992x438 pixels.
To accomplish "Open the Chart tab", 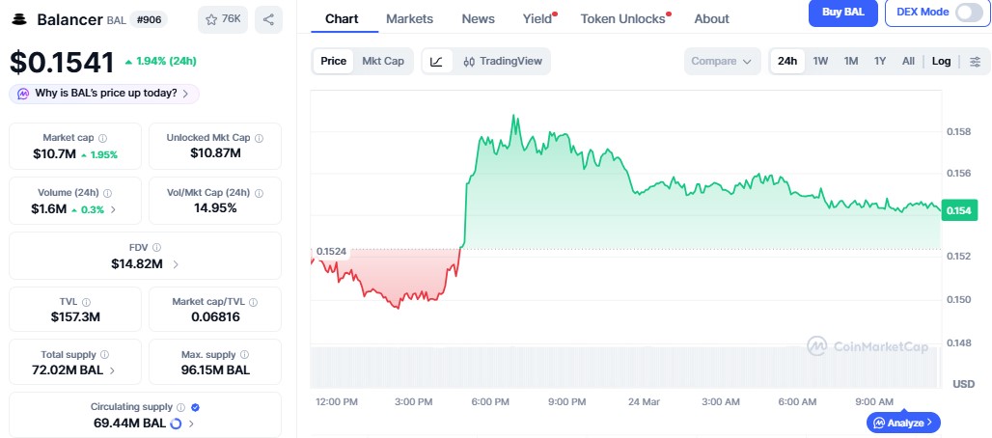I will [x=342, y=19].
